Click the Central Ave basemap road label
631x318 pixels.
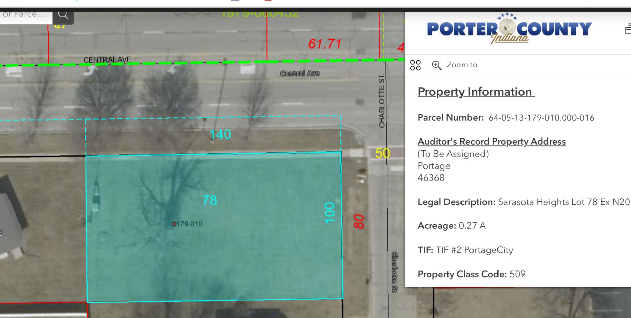pos(300,74)
